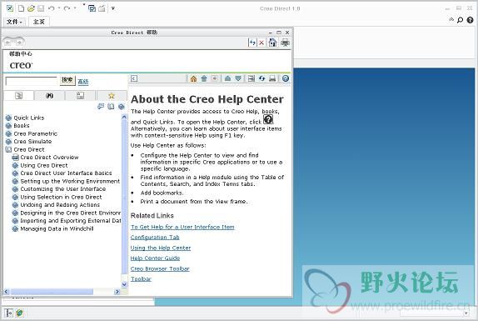Open the To Get Help for a User Interface Item link
Image resolution: width=478 pixels, height=321 pixels.
(182, 227)
